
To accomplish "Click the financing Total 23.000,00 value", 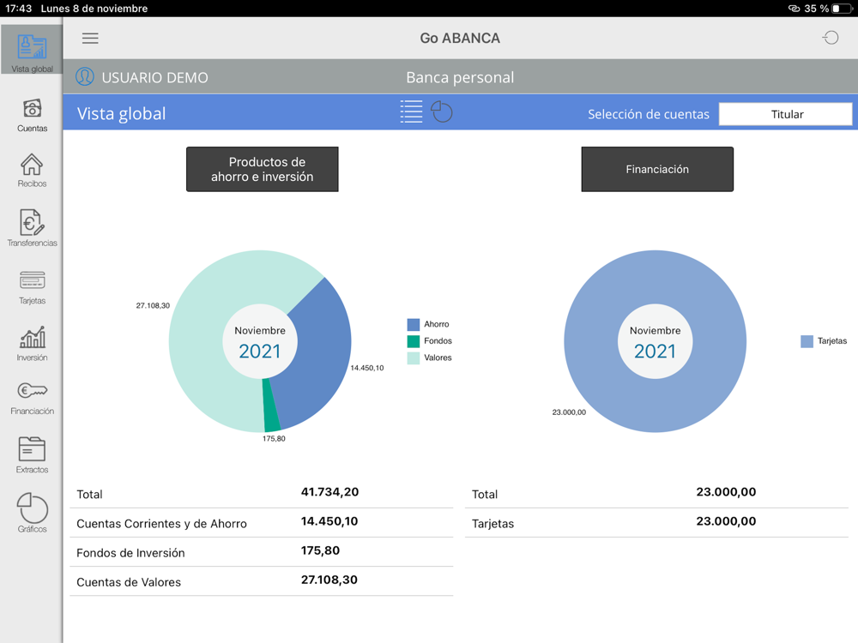I will 726,492.
